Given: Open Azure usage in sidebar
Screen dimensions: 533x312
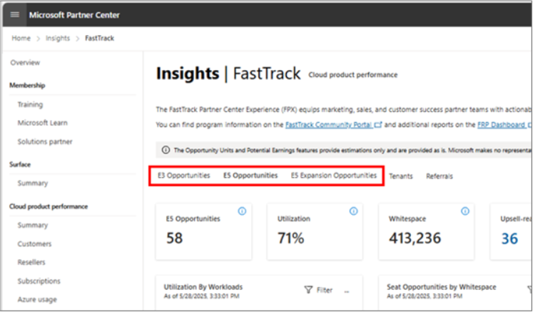Looking at the screenshot, I should coord(37,300).
